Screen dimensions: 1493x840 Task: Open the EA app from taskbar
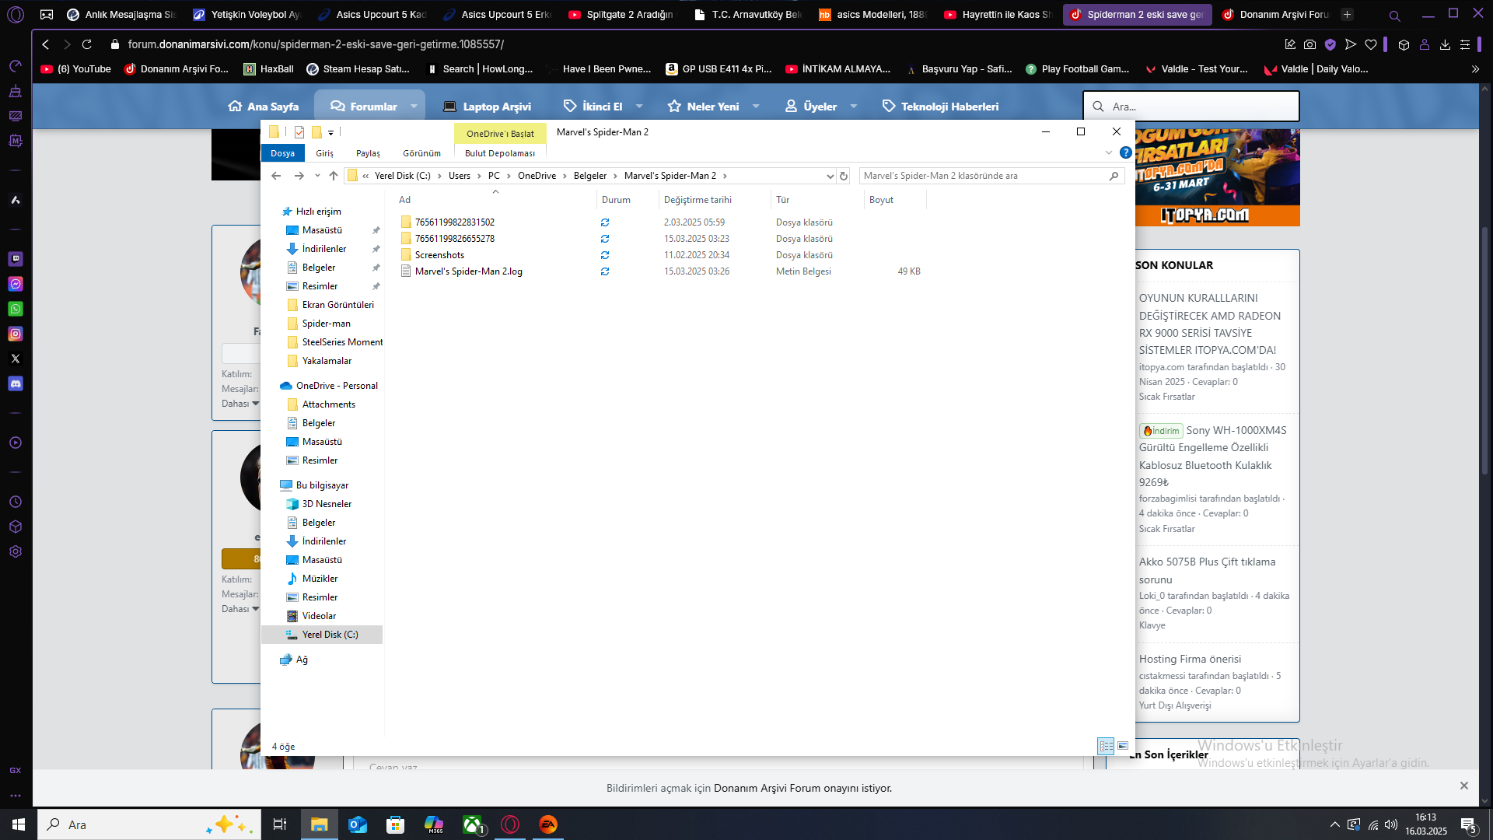click(548, 824)
